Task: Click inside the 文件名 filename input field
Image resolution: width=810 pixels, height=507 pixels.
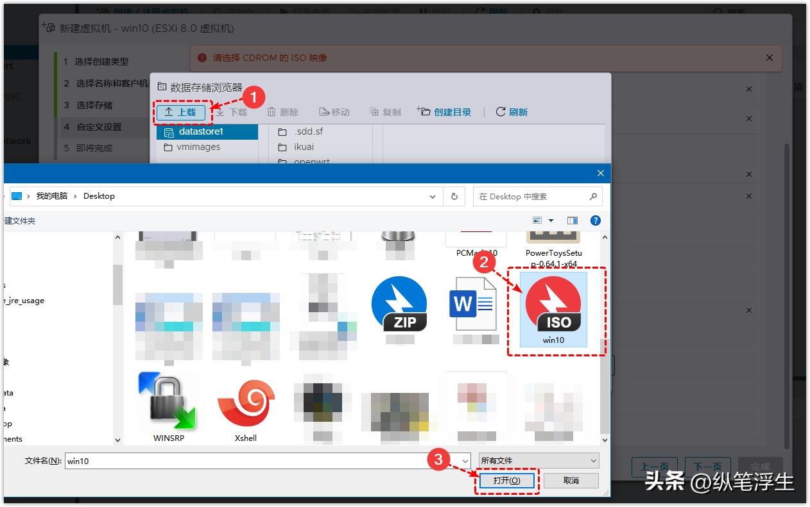Action: click(x=257, y=460)
